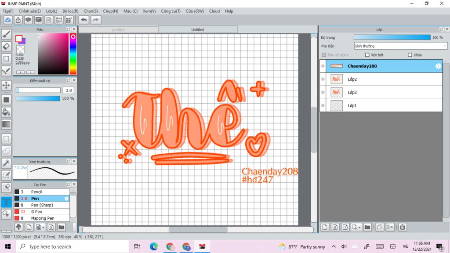
Task: Close the Màu color panel
Action: (x=74, y=29)
